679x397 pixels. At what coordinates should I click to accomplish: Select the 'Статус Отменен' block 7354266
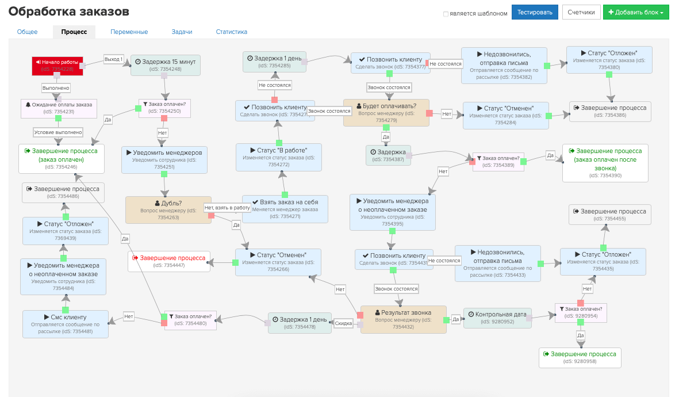(x=278, y=262)
